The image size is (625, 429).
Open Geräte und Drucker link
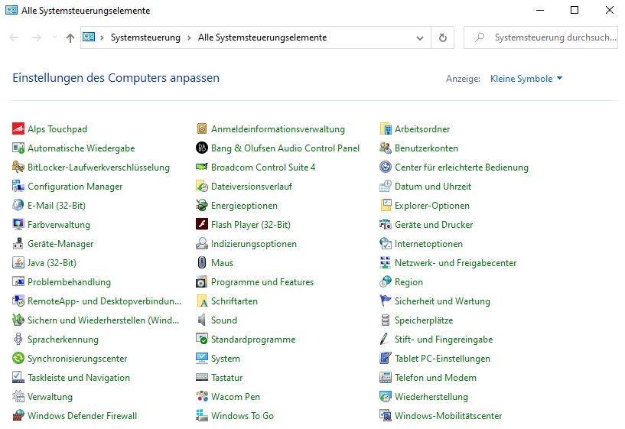click(x=434, y=225)
